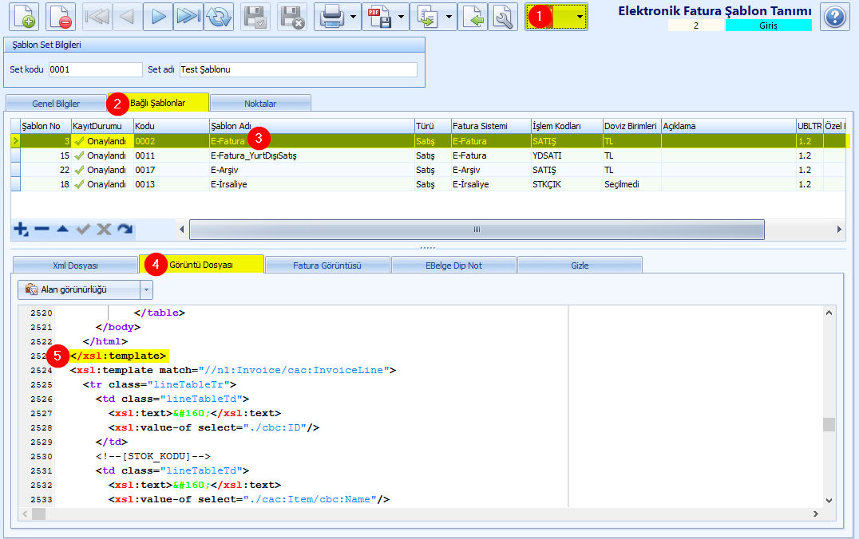Create a new record with the add-document icon
The image size is (859, 539).
[x=24, y=17]
